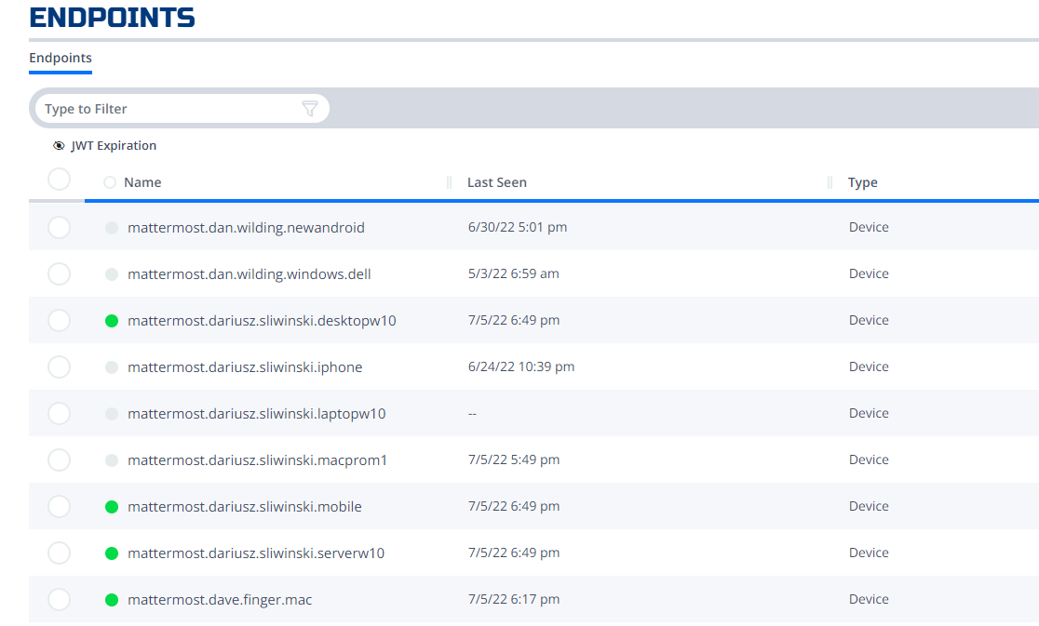Click the empty Last Seen '--' for laptopw10
The height and width of the screenshot is (626, 1039).
coord(472,414)
